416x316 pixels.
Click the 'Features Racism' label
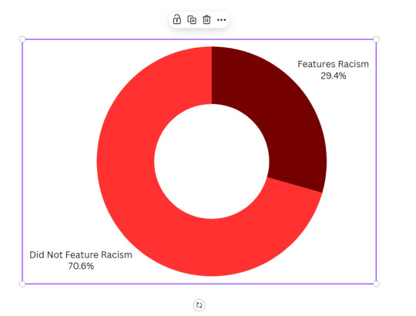(x=334, y=64)
